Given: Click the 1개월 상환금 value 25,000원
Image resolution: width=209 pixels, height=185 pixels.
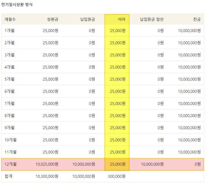Looking at the screenshot, I should point(51,31).
